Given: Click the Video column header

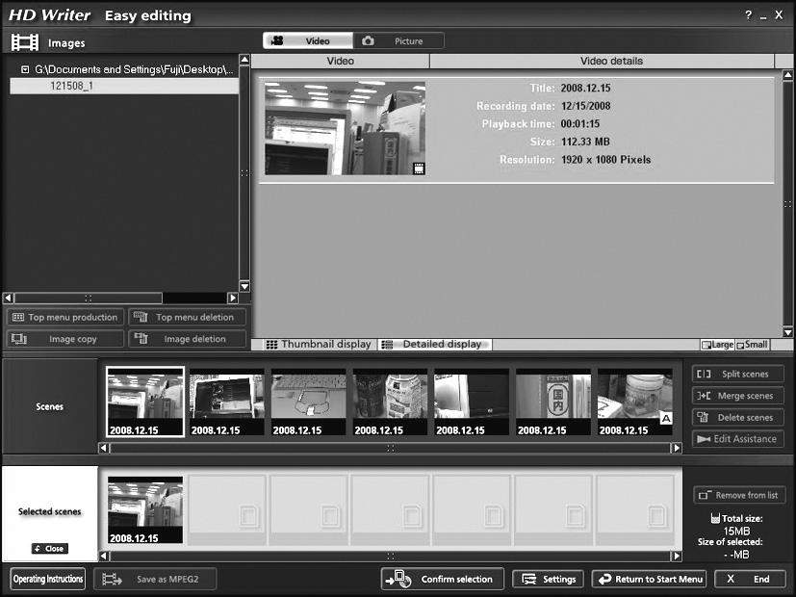Looking at the screenshot, I should point(341,61).
